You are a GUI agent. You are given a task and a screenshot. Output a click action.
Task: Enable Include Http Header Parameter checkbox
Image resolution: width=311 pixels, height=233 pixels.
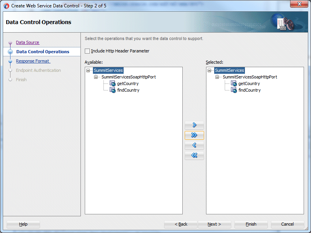87,51
